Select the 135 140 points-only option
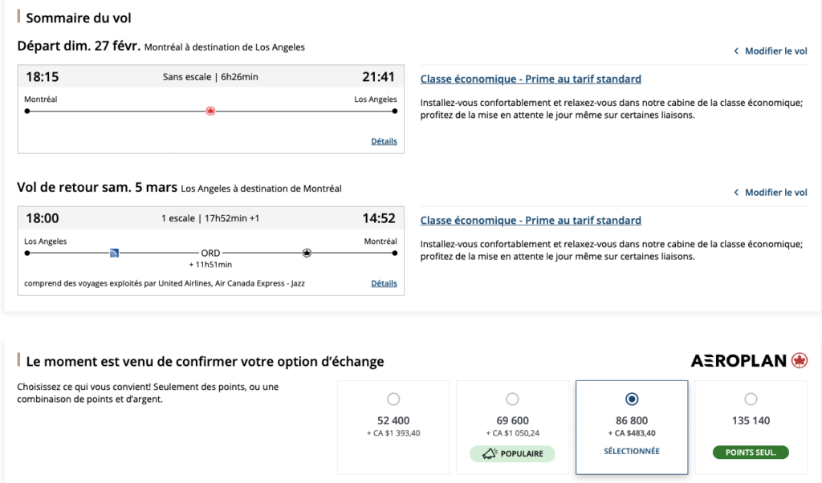Screen dimensions: 822x483 [x=751, y=399]
